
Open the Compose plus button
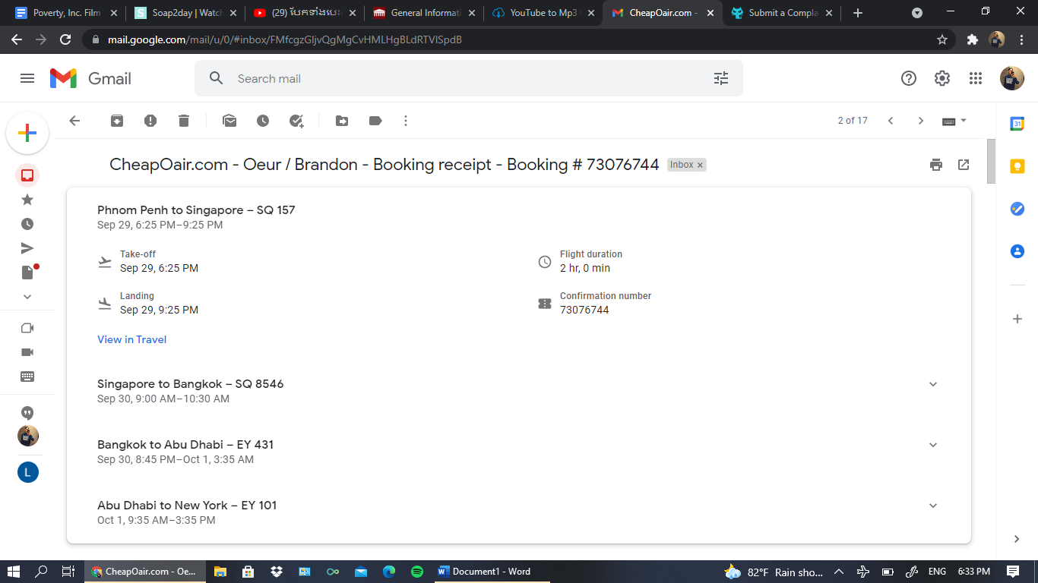pyautogui.click(x=27, y=133)
